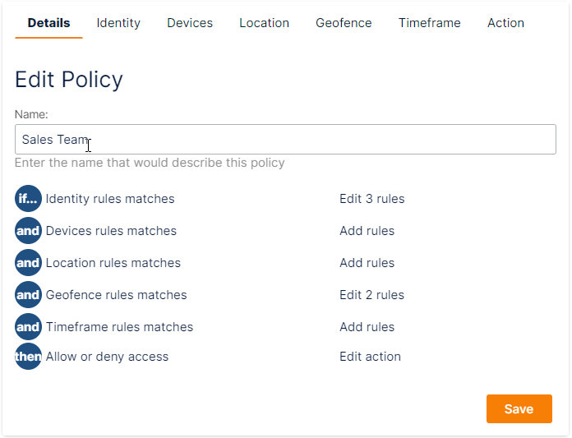572x438 pixels.
Task: Click the 'and' badge beside Location rules
Action: [28, 263]
